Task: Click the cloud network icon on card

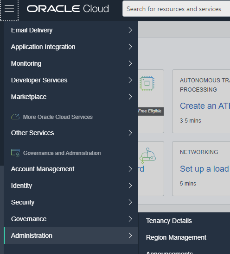Action: [x=147, y=155]
